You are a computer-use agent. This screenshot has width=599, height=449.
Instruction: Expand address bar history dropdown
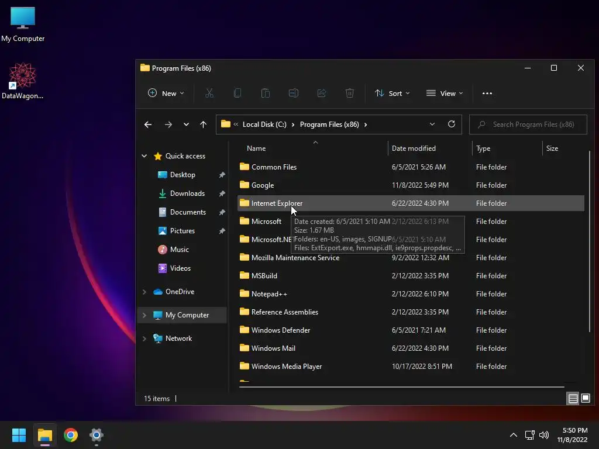432,124
